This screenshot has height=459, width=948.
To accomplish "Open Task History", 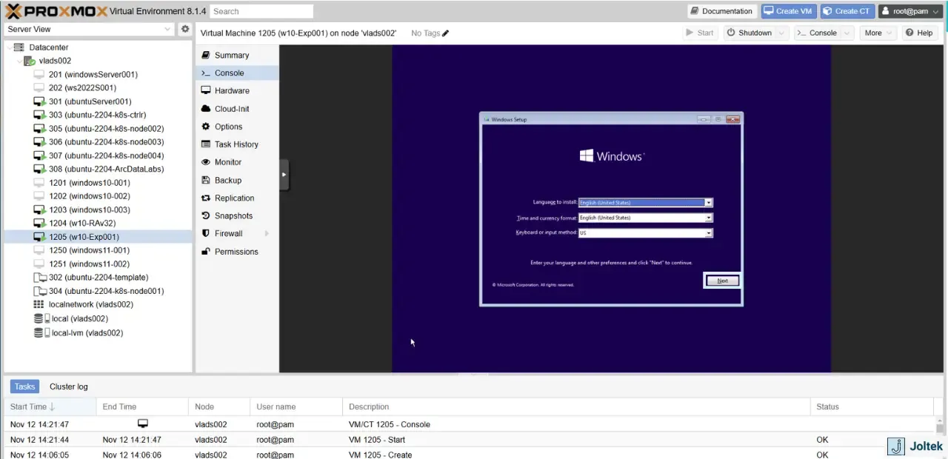I will click(237, 144).
